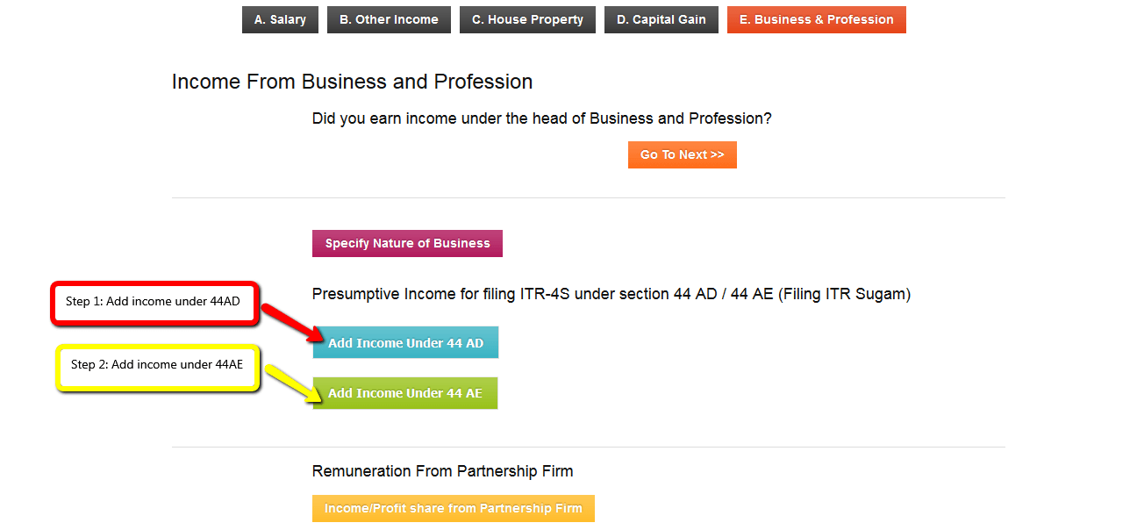Click the 'Did you earn income' question text
The width and height of the screenshot is (1137, 530).
click(x=541, y=118)
